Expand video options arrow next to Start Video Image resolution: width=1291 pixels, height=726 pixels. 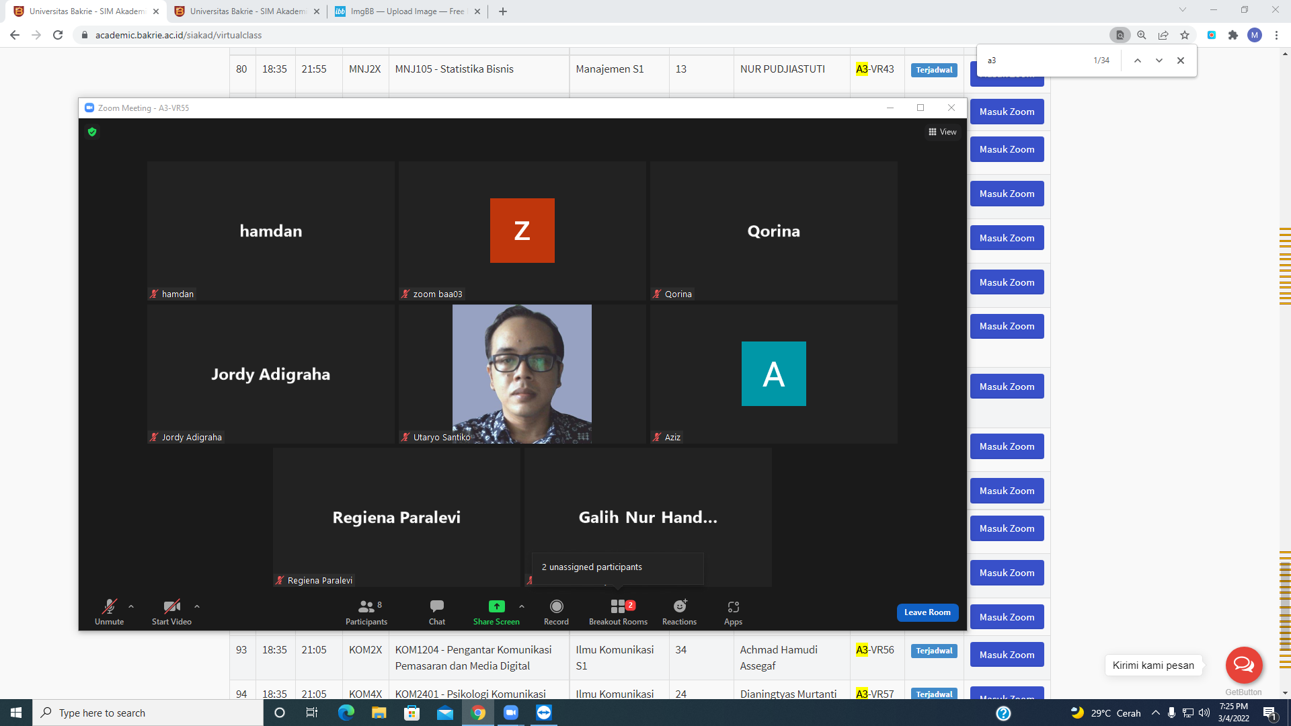197,606
